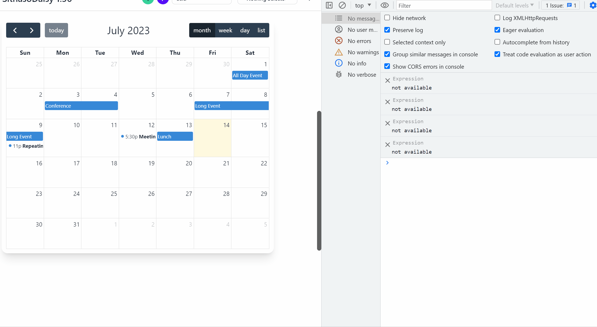The height and width of the screenshot is (327, 597).
Task: Open DevTools settings gear
Action: click(x=592, y=5)
